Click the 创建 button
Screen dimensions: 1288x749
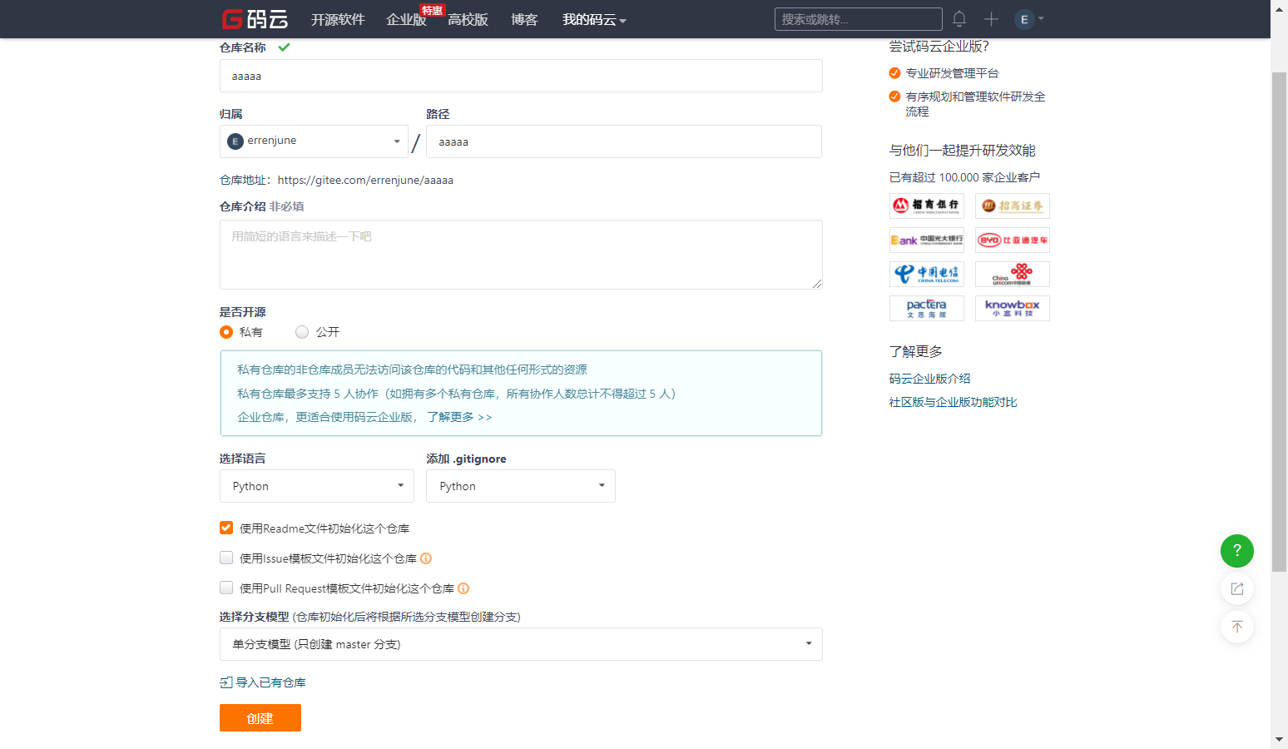pyautogui.click(x=260, y=717)
